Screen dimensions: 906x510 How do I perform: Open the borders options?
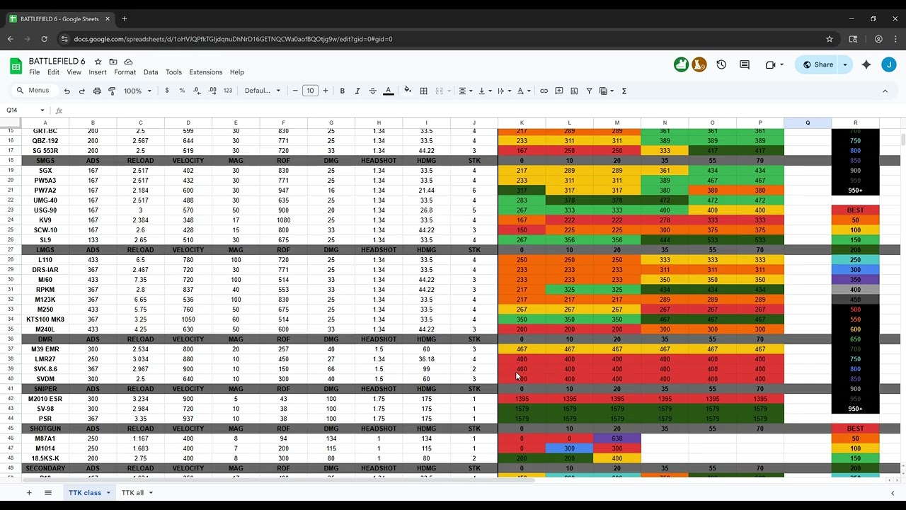tap(424, 91)
